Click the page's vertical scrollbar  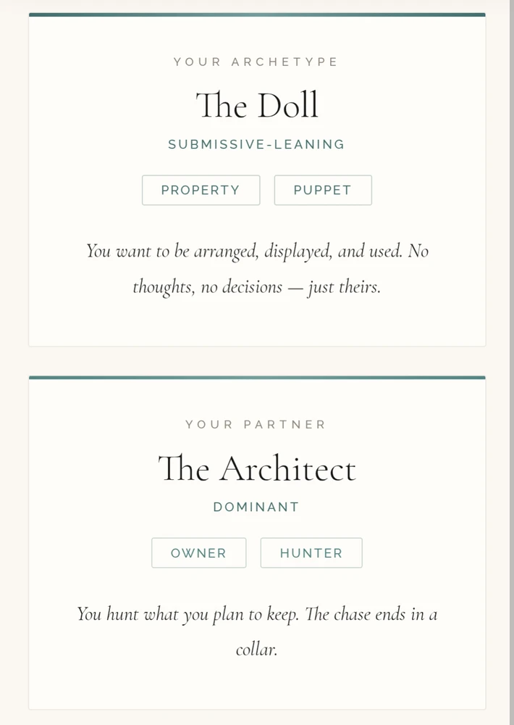[x=510, y=217]
